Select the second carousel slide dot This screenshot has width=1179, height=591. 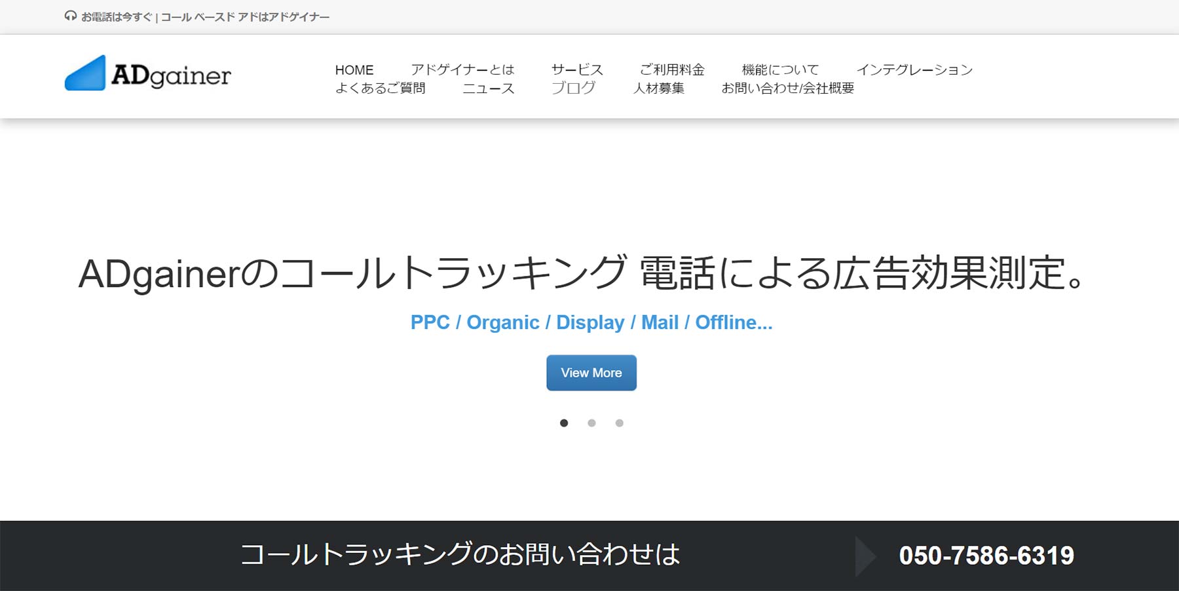(x=591, y=423)
